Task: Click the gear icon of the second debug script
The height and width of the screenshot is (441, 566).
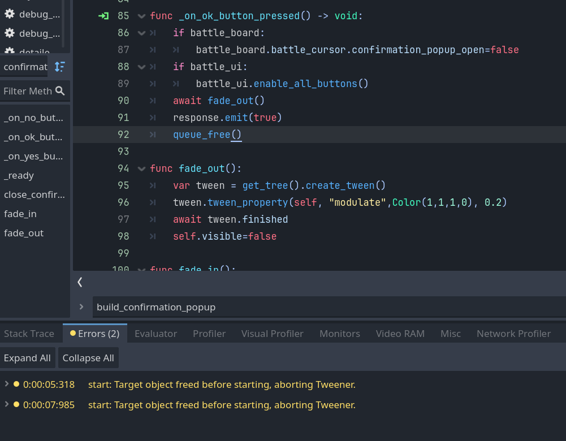Action: (x=10, y=33)
